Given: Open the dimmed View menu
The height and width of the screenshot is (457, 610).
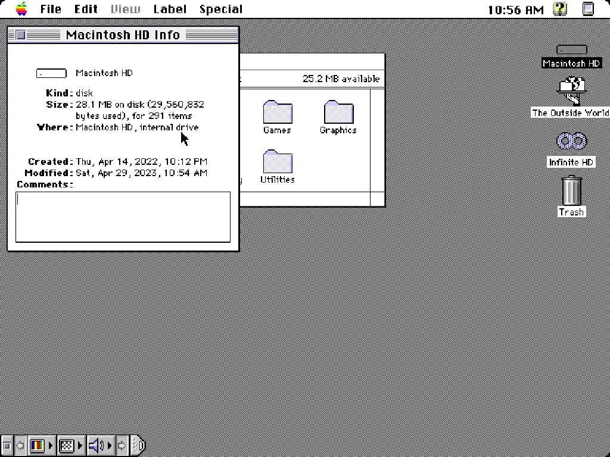Looking at the screenshot, I should pyautogui.click(x=125, y=9).
